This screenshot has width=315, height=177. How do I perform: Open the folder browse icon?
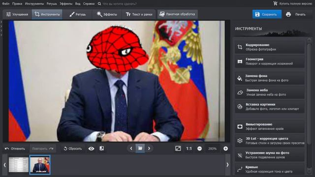[140, 148]
